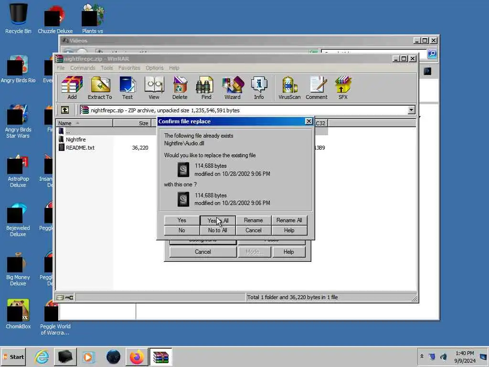Click the Add toolbar icon in WinRAR
The height and width of the screenshot is (367, 489).
pos(72,88)
